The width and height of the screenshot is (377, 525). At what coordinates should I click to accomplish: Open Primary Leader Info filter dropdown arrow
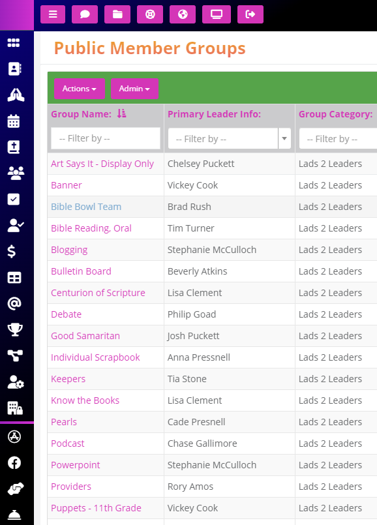(284, 138)
